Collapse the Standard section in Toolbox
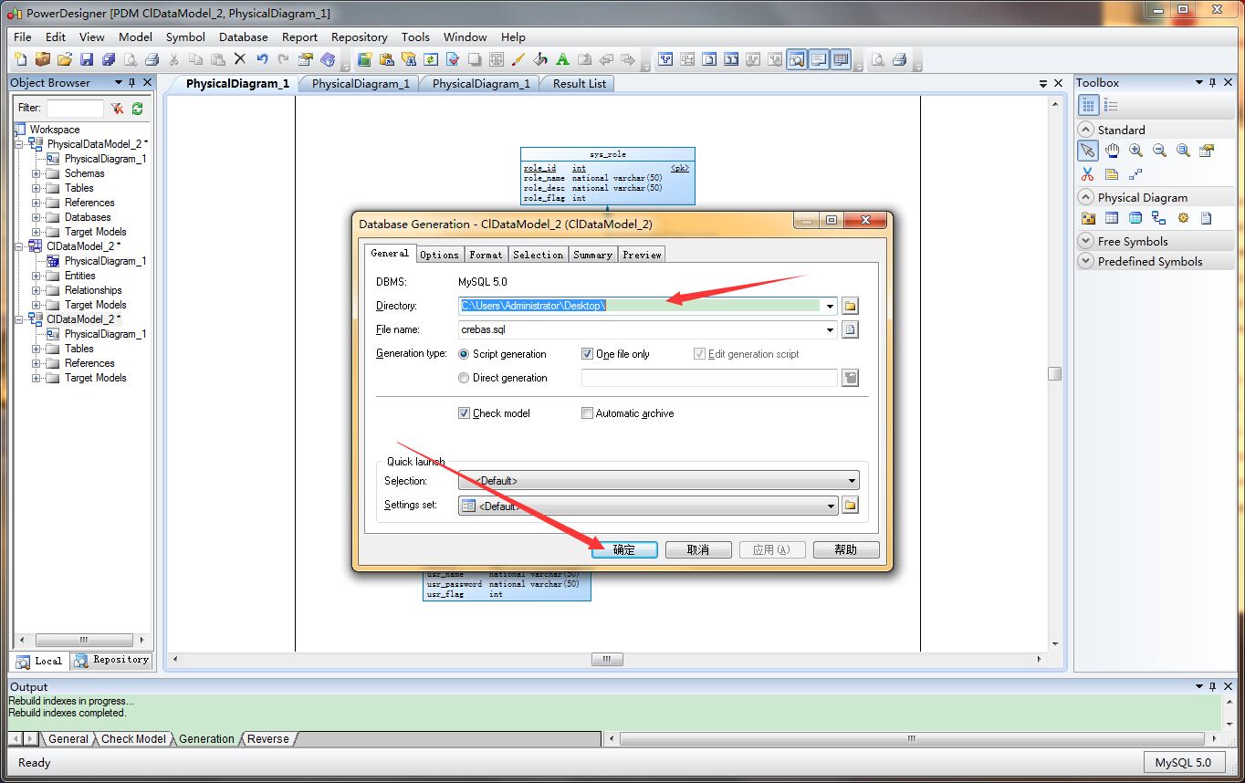1245x783 pixels. [1086, 130]
